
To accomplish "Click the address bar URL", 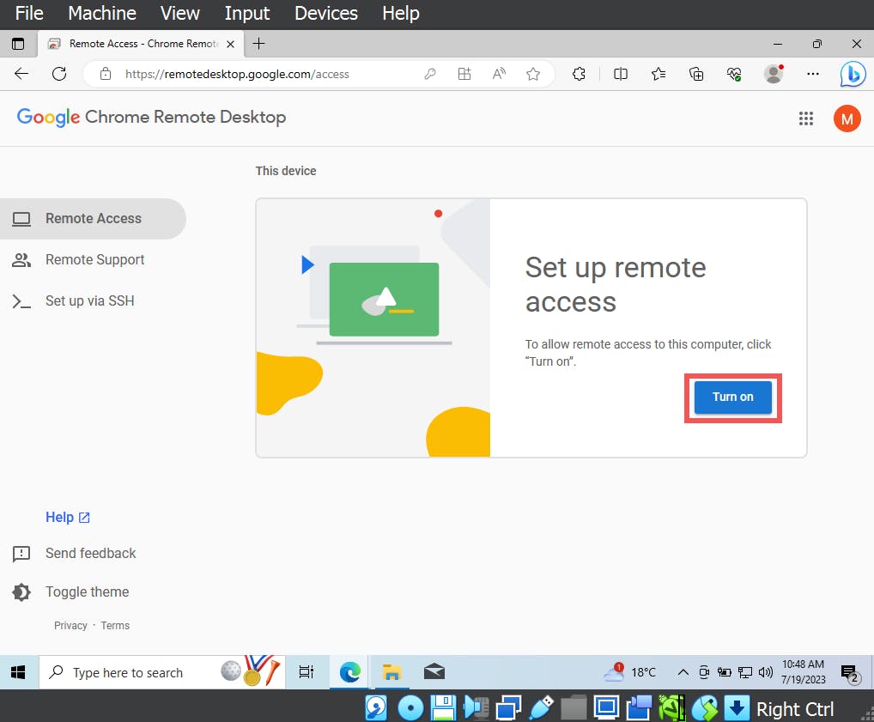I will tap(237, 74).
